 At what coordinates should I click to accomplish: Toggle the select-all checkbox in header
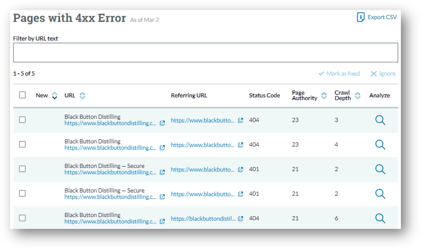pyautogui.click(x=23, y=95)
